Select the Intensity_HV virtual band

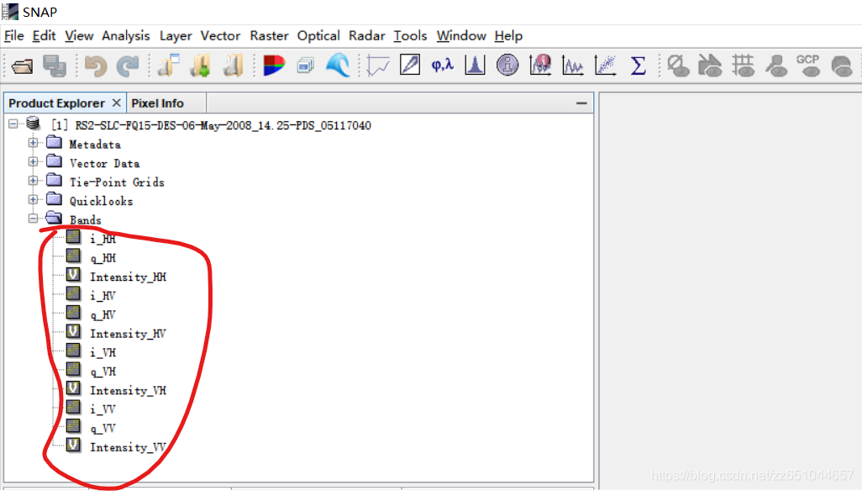point(128,334)
